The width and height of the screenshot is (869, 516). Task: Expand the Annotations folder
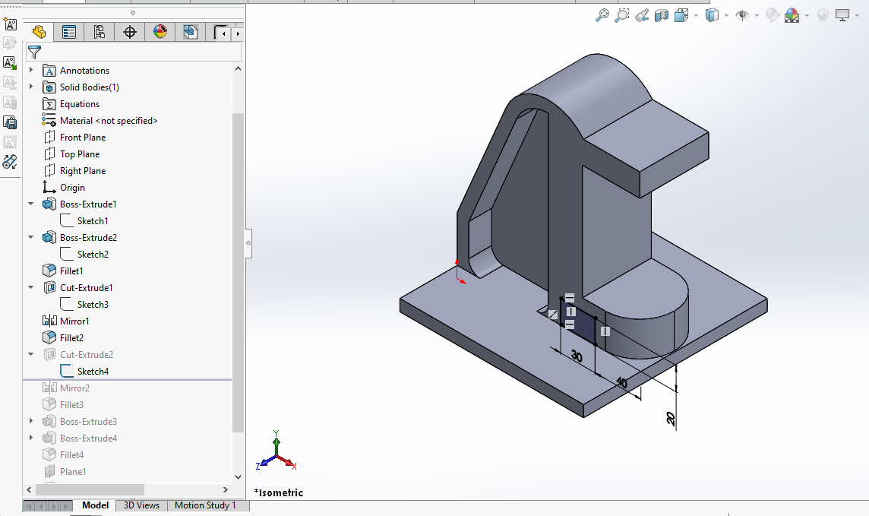tap(31, 70)
